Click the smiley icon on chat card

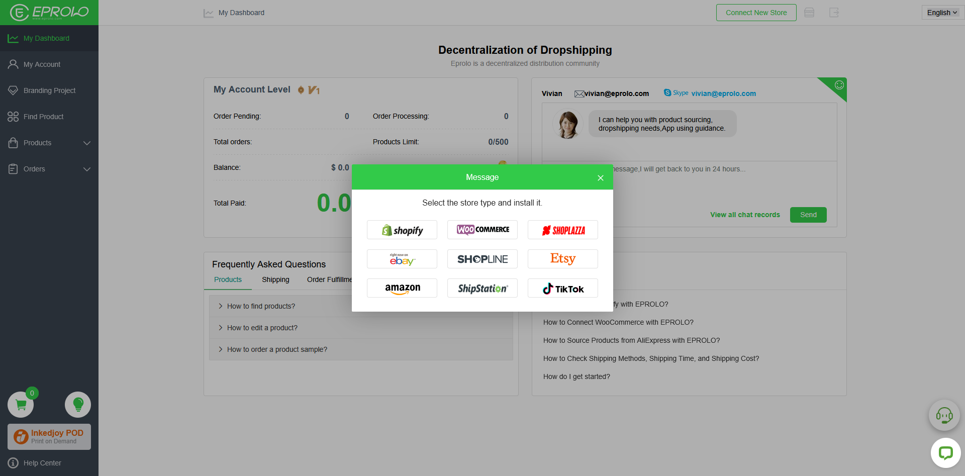(x=839, y=85)
